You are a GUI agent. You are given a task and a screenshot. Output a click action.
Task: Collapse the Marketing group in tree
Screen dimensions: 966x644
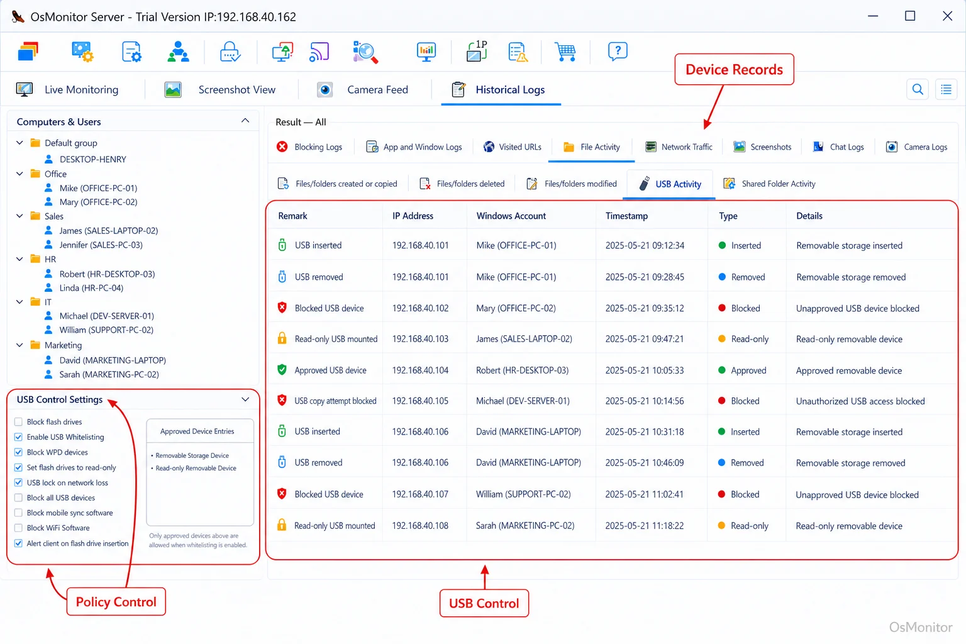click(x=19, y=345)
